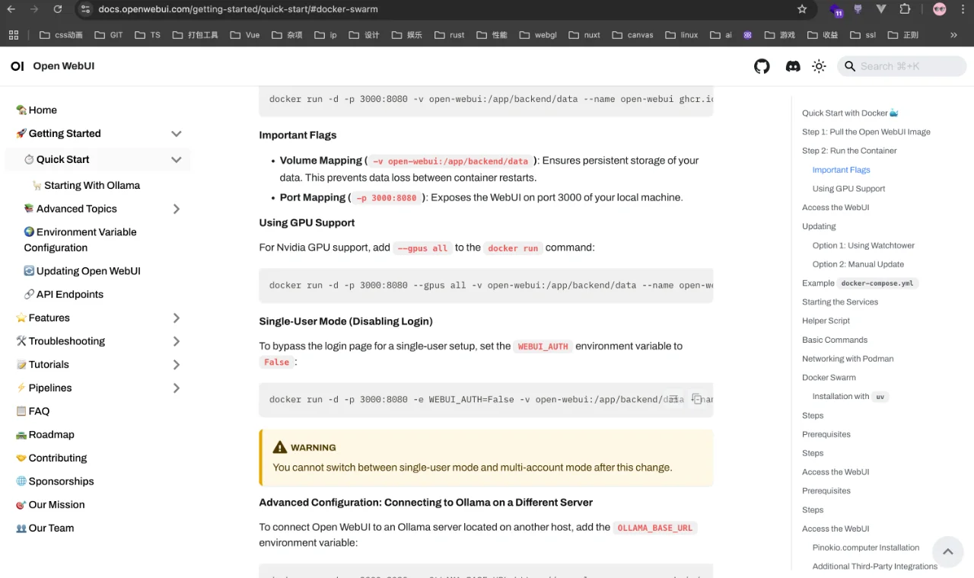Click the browser address bar URL

(x=238, y=9)
